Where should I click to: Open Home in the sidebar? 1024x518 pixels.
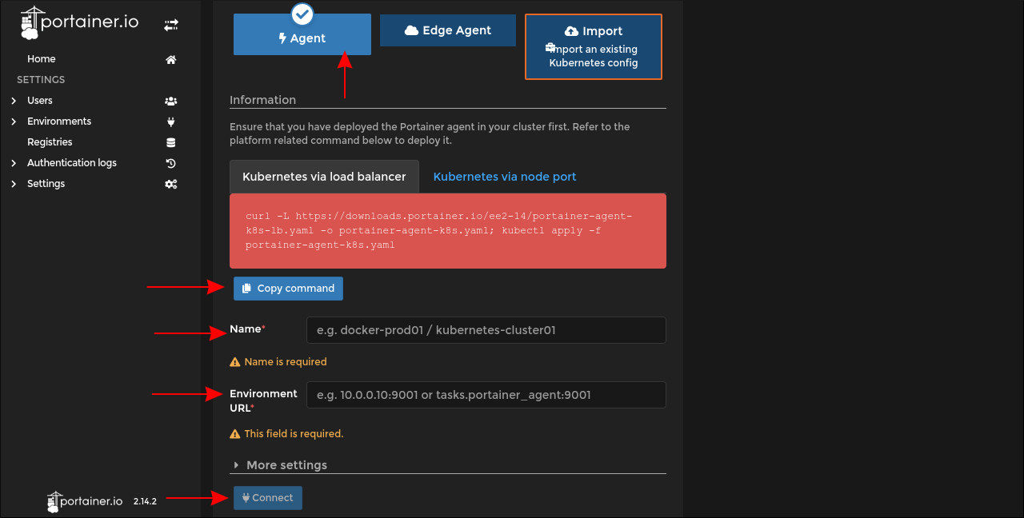coord(42,59)
